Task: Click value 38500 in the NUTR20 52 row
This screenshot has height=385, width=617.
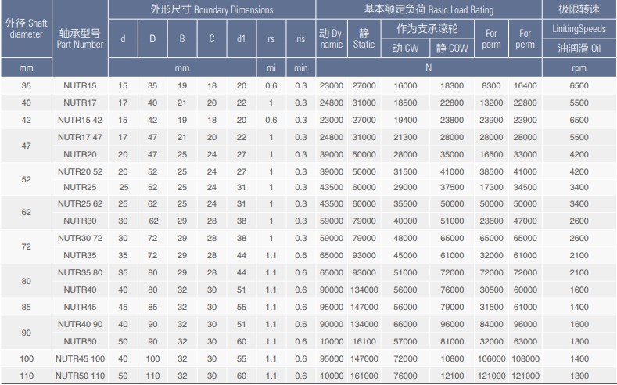Action: [491, 171]
